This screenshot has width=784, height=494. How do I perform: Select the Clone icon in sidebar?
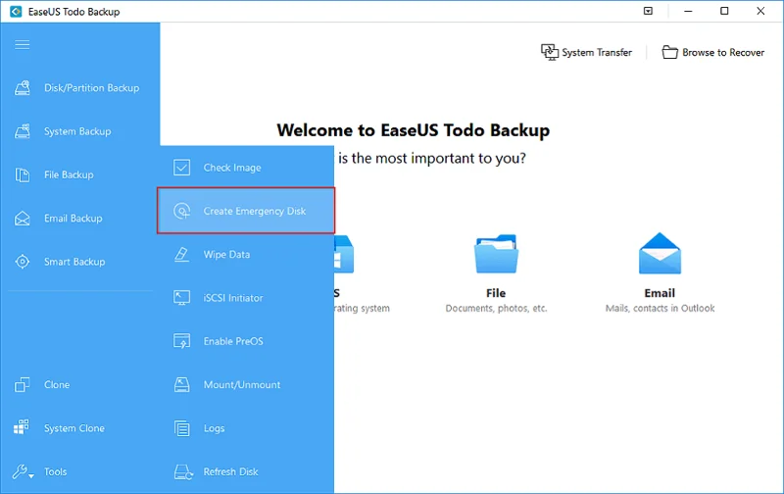tap(23, 385)
